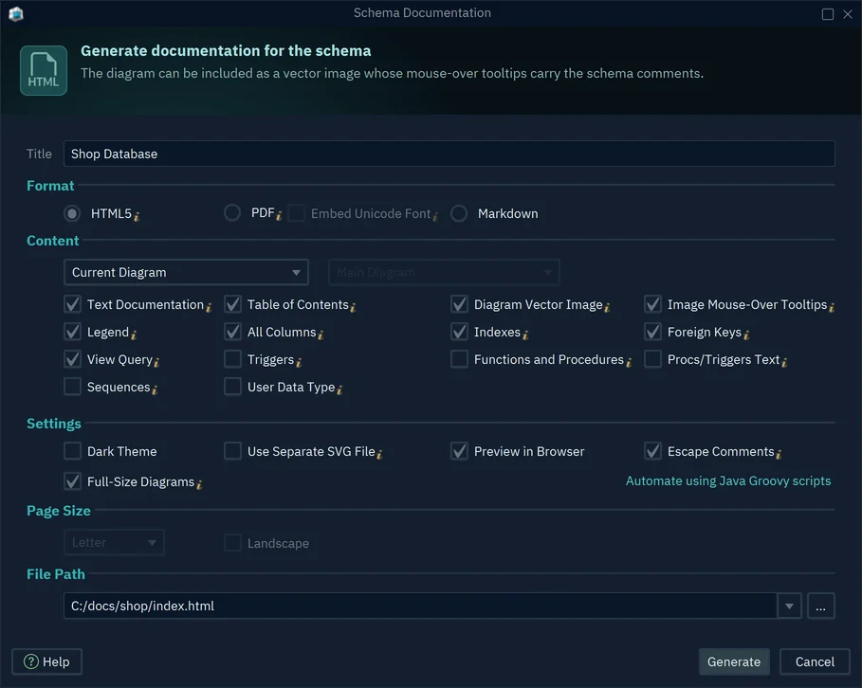This screenshot has height=688, width=862.
Task: Click info icon beside Table of Contents
Action: pyautogui.click(x=353, y=307)
